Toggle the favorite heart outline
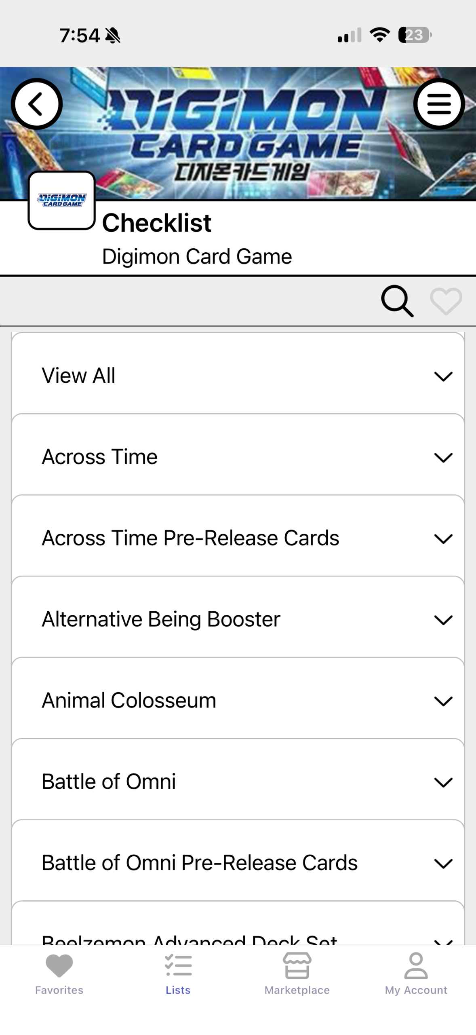The height and width of the screenshot is (1035, 476). (446, 301)
